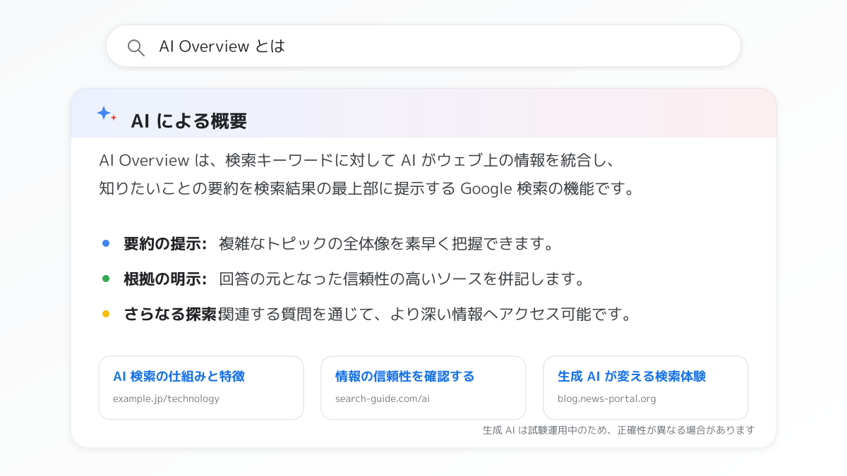Click the search-guide.com/ai URL text
Viewport: 847px width, 476px height.
tap(383, 398)
